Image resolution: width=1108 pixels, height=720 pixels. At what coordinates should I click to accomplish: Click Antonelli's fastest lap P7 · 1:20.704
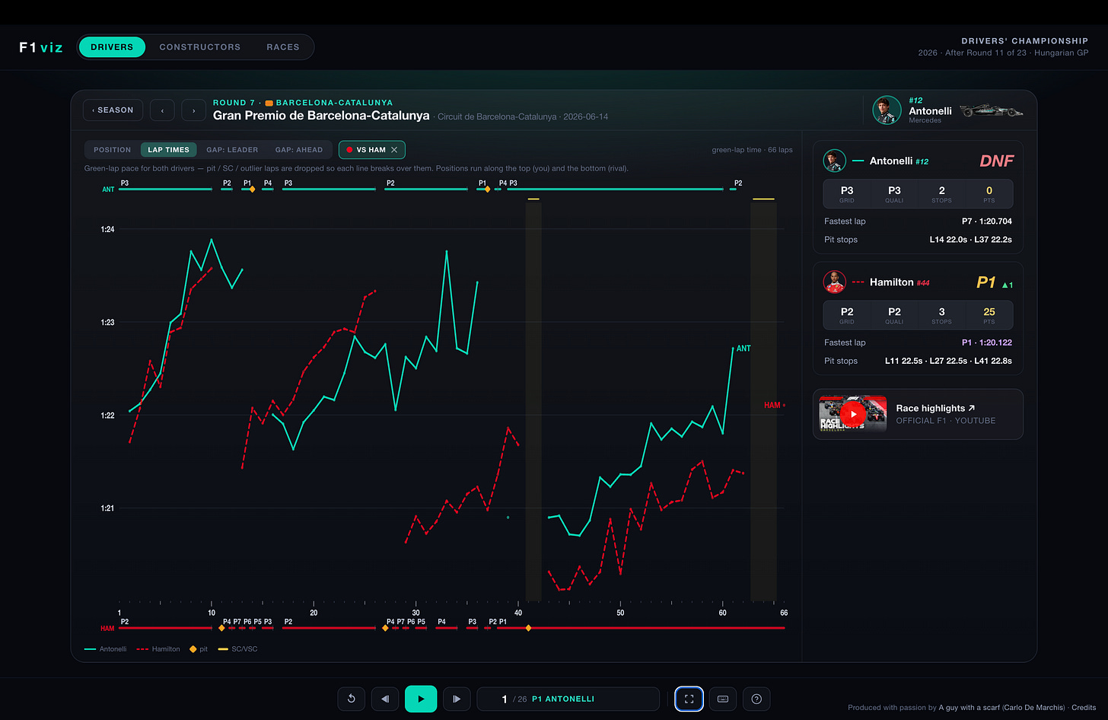(x=987, y=221)
